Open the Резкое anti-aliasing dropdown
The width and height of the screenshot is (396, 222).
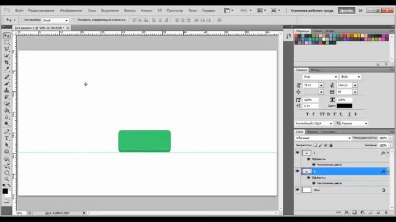[x=355, y=123]
